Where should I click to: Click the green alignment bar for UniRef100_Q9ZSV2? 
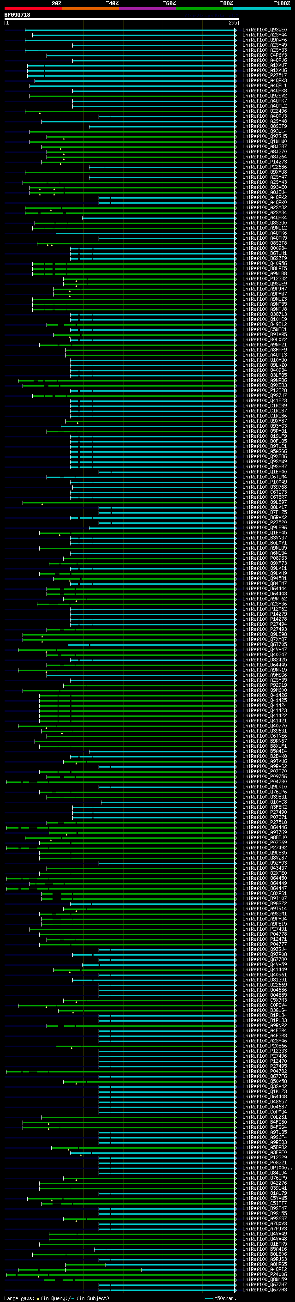133,96
